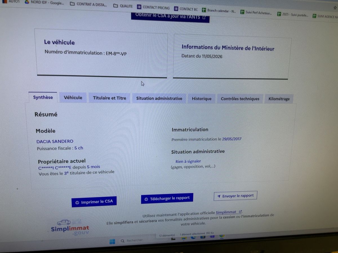Switch to the Véhicule tab
This screenshot has height=253, width=338.
tap(73, 98)
